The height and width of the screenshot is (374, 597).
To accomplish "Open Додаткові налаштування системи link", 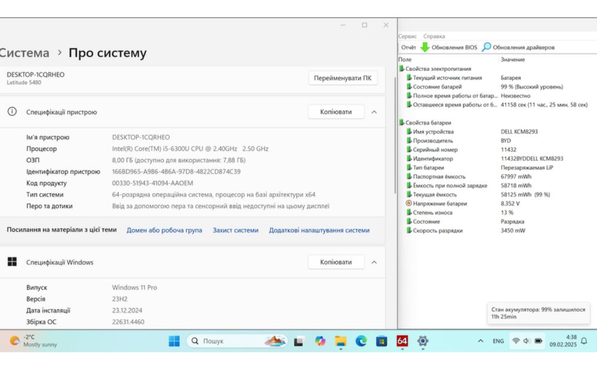I will click(x=319, y=230).
